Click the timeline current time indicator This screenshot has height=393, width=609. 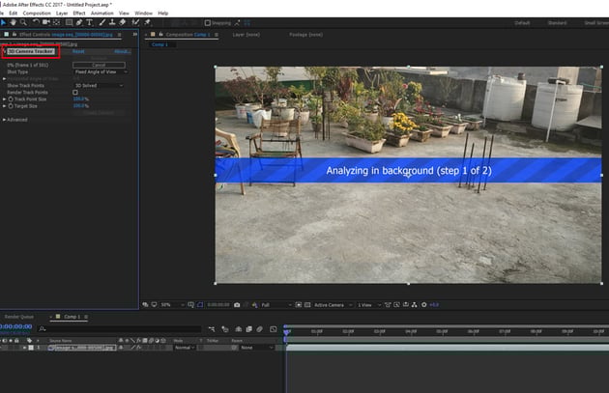point(287,332)
